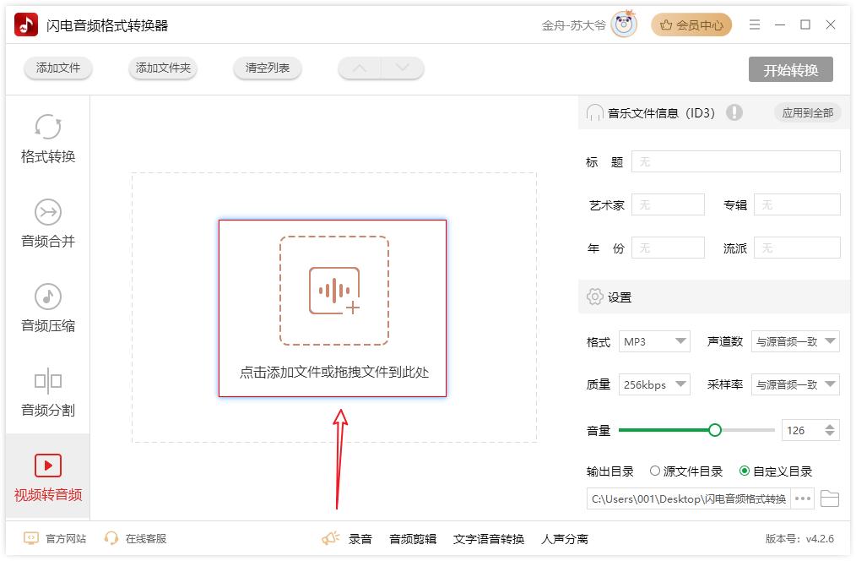Screen dimensions: 856x561
Task: Open the 质量 256kbps dropdown
Action: click(654, 384)
